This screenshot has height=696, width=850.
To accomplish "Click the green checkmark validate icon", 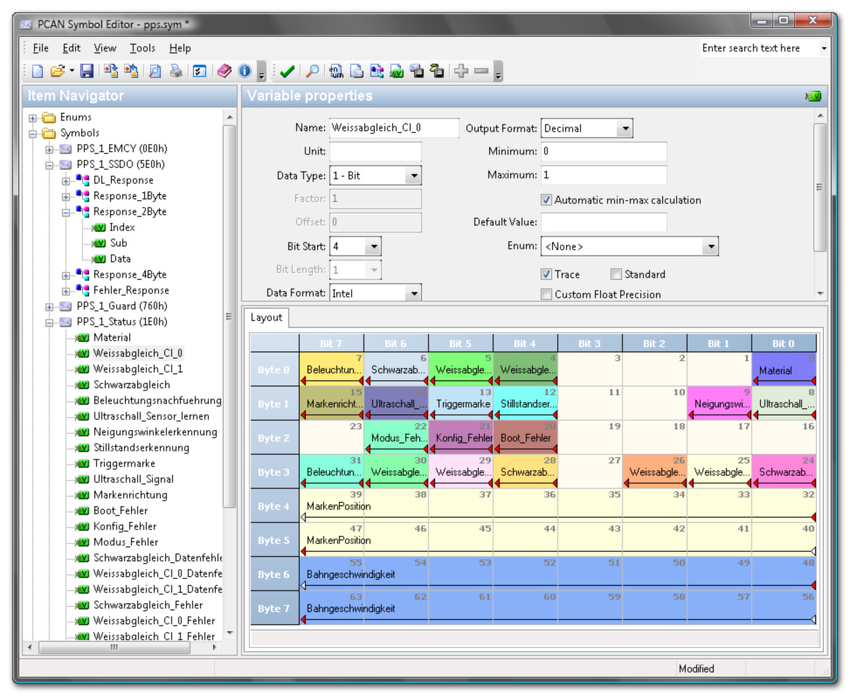I will 287,72.
